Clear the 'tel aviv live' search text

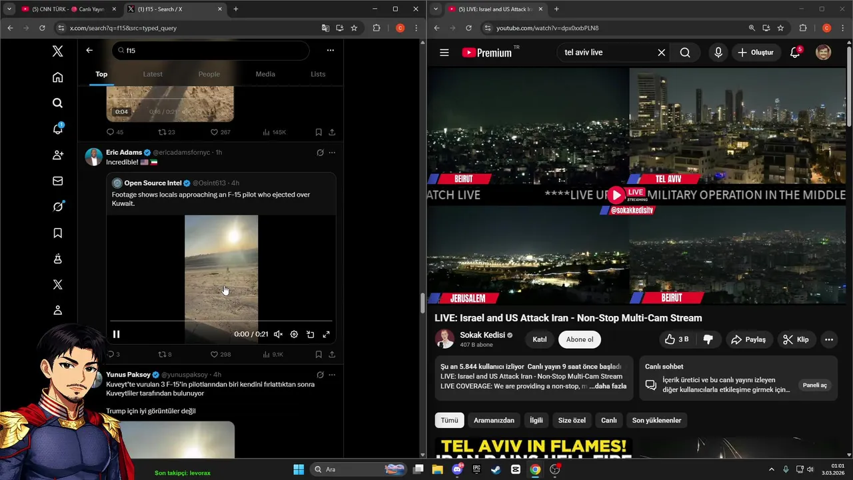(x=661, y=52)
